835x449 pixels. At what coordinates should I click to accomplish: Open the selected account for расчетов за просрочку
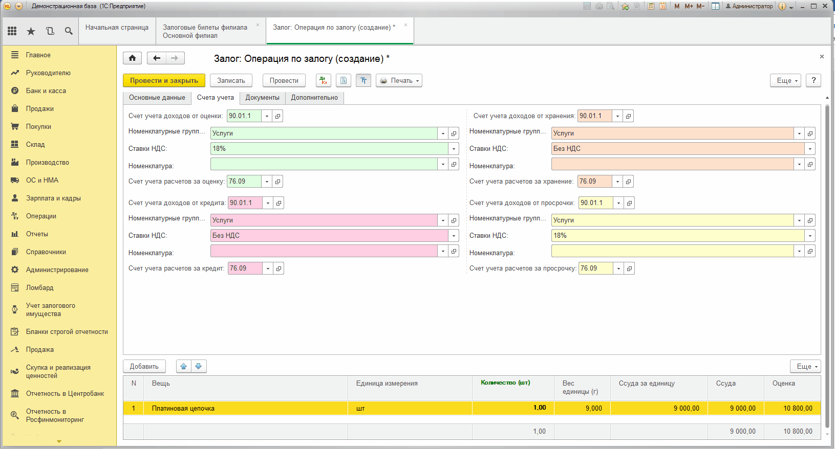(x=630, y=268)
